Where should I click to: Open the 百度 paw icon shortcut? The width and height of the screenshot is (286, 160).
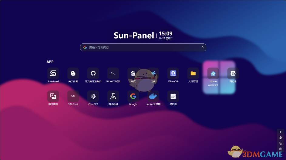point(133,73)
